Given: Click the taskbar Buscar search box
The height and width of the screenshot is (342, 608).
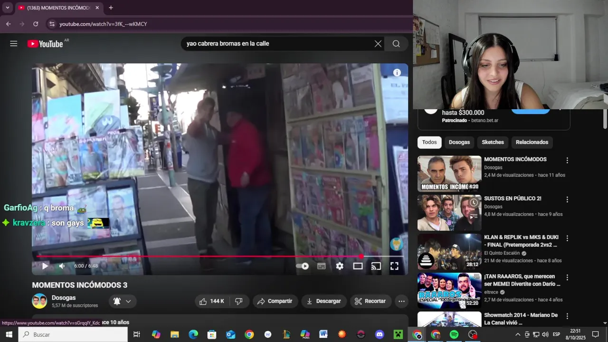Looking at the screenshot, I should [x=73, y=334].
